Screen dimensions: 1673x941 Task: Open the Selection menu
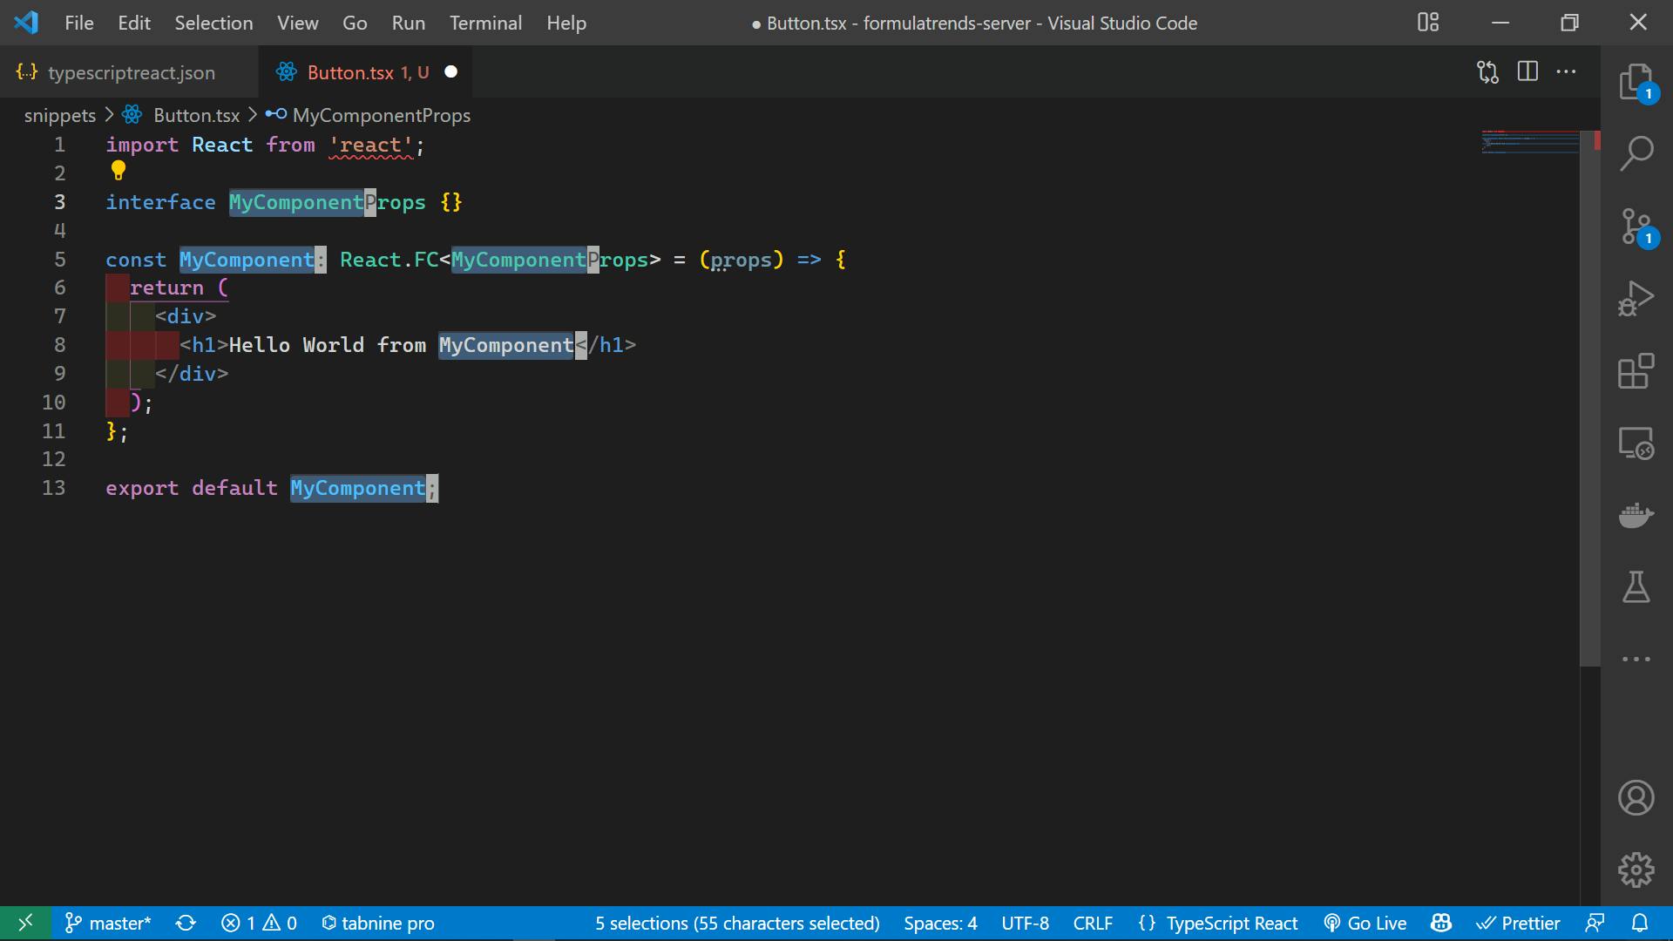[x=213, y=23]
